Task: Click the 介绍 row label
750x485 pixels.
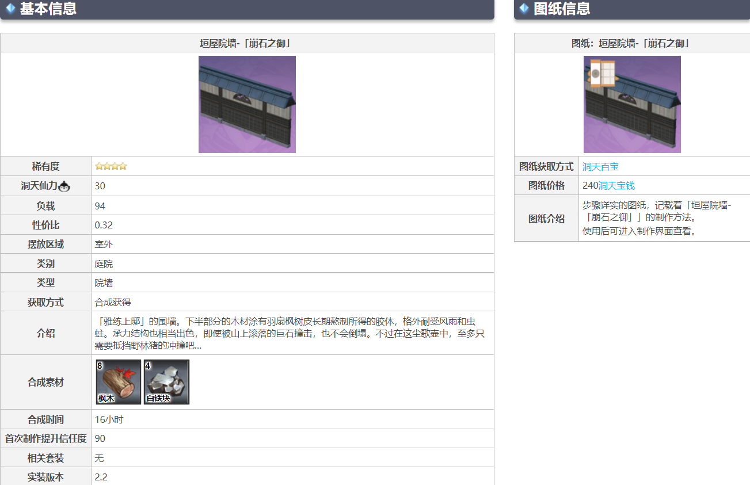Action: pyautogui.click(x=46, y=333)
